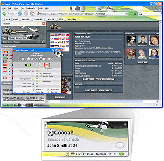Close the Football sidebar panel
Viewport: 164px width, 161px height.
[x=43, y=24]
